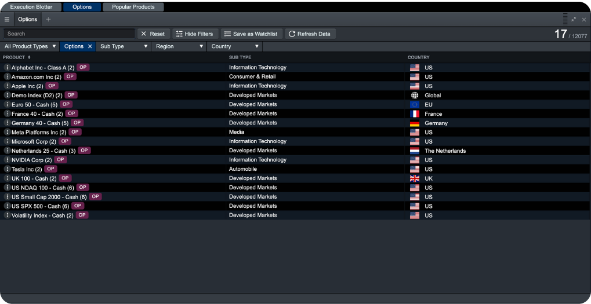Viewport: 591px width, 304px height.
Task: Open the three-dot menu for Apple Inc
Action: [x=8, y=86]
